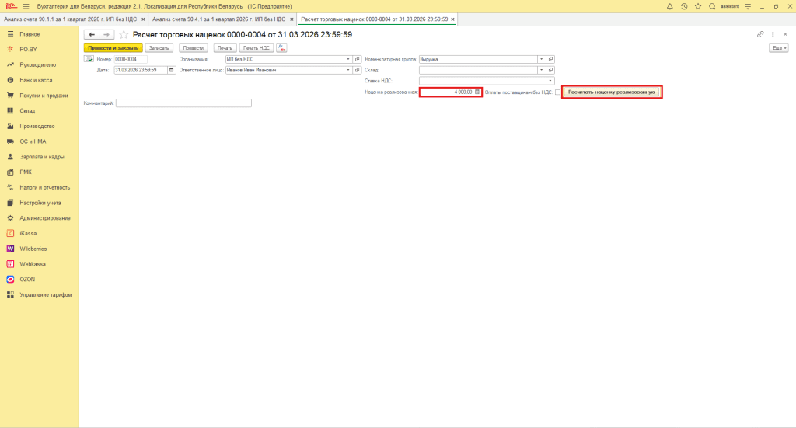The height and width of the screenshot is (428, 796).
Task: Click the get-link chain icon
Action: click(760, 34)
